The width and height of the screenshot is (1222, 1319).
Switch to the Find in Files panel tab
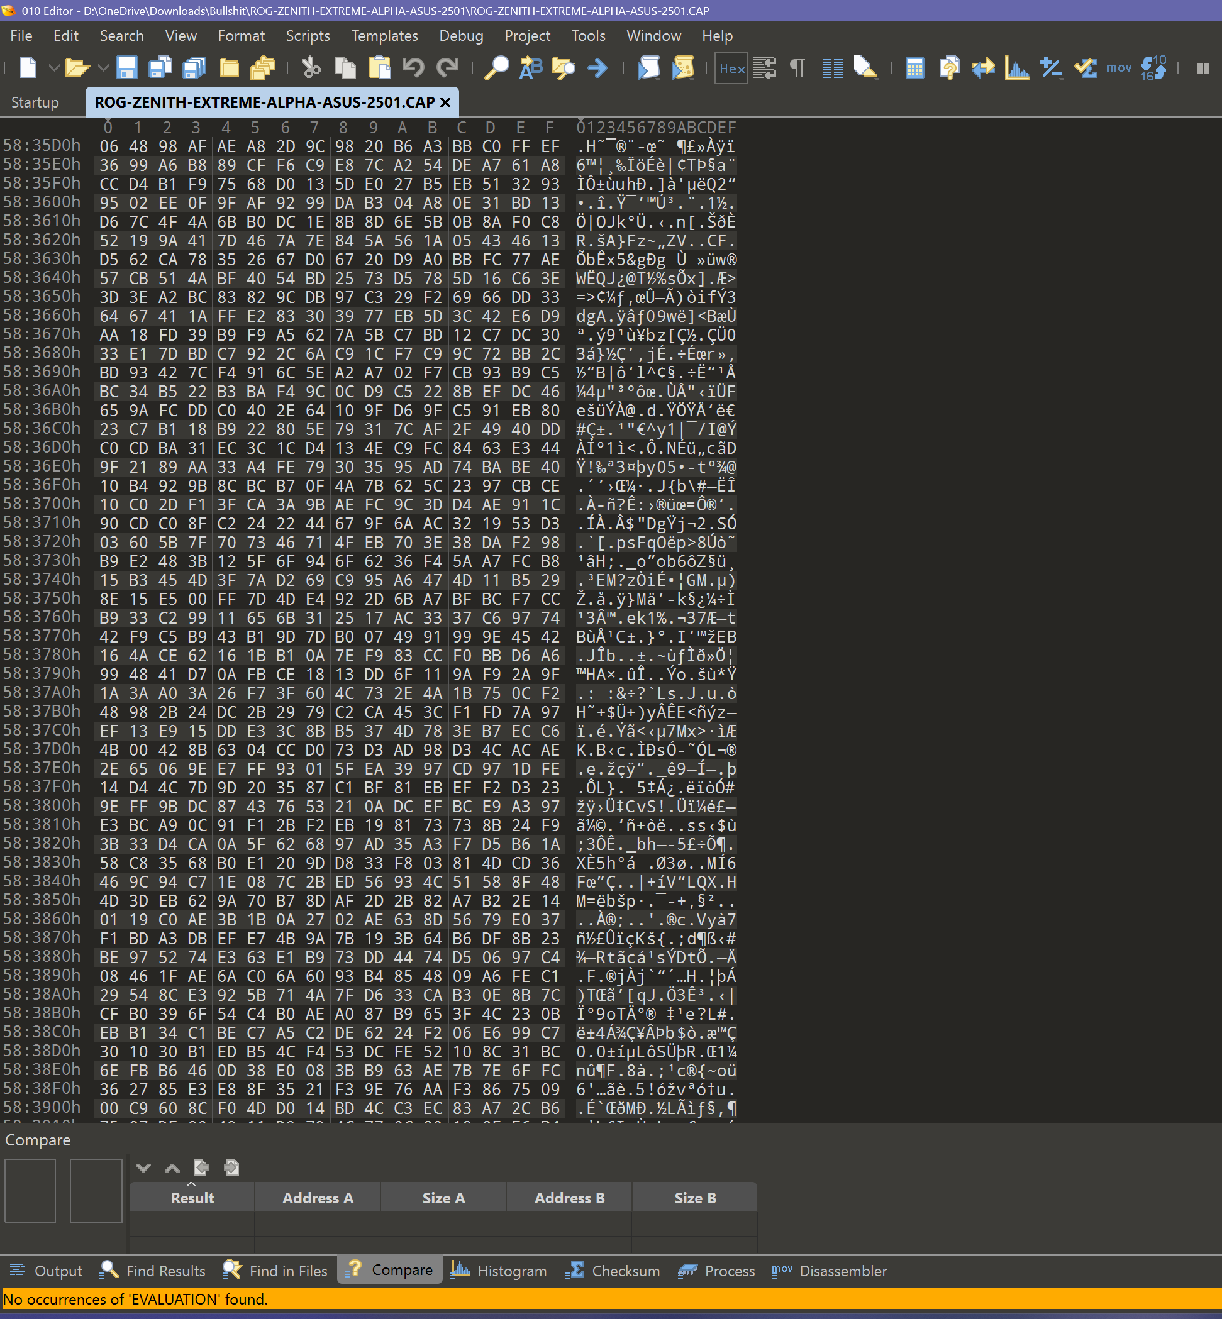click(x=275, y=1271)
